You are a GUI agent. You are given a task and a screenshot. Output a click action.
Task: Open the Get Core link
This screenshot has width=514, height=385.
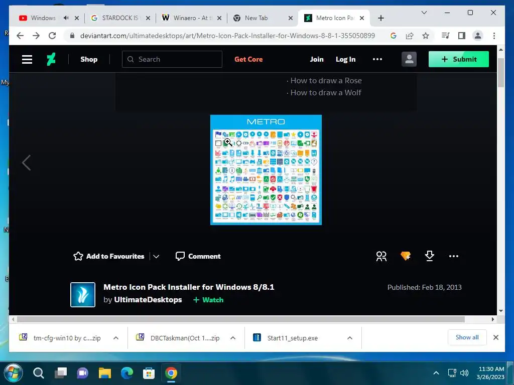click(x=248, y=59)
